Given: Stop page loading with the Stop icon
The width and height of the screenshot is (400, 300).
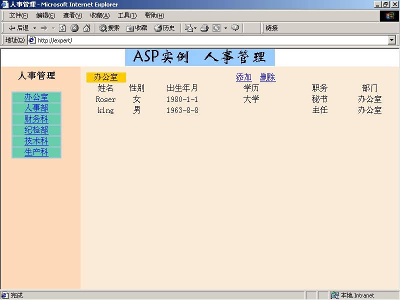Looking at the screenshot, I should (74, 28).
